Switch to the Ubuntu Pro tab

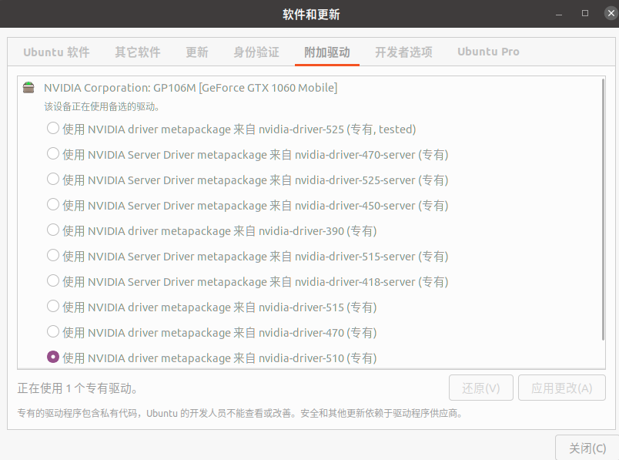[488, 52]
